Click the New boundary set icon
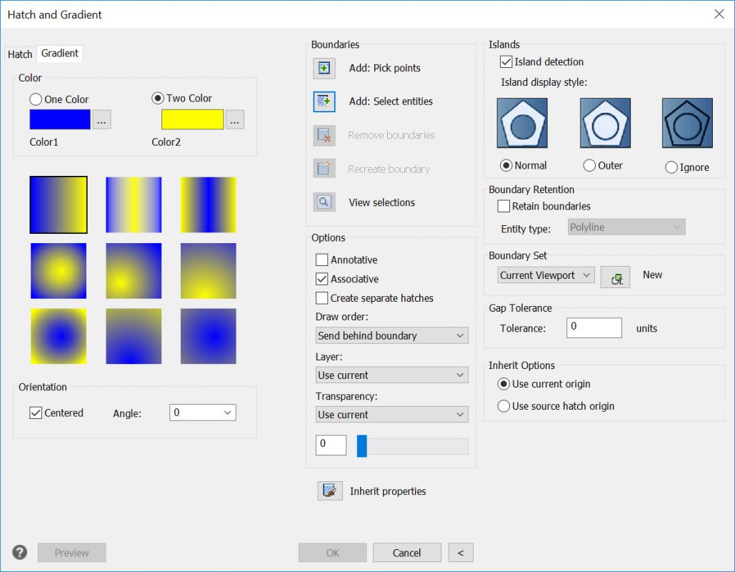The height and width of the screenshot is (572, 735). 615,276
